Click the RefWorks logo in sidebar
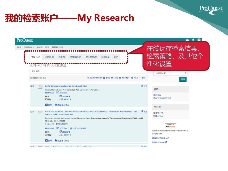 [170, 126]
